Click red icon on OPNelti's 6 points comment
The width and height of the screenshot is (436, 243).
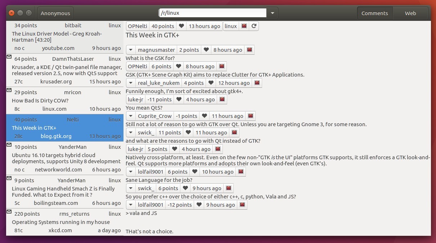[x=222, y=67]
